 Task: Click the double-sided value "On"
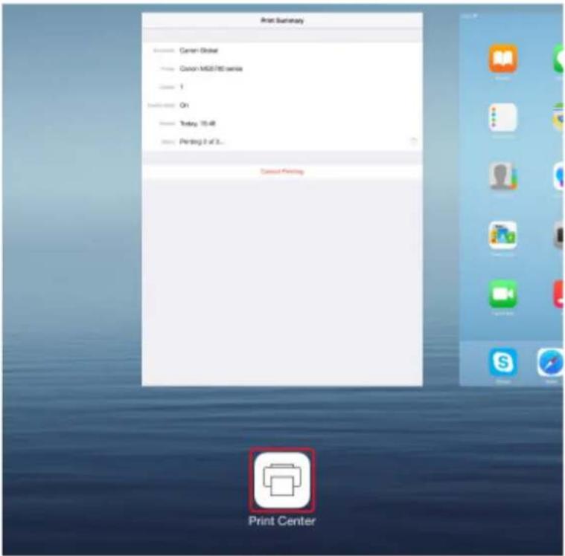184,105
